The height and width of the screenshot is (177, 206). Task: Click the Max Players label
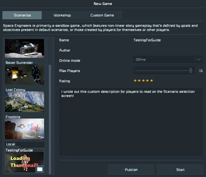click(x=70, y=71)
